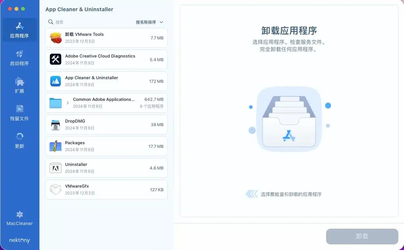This screenshot has width=404, height=250.
Task: Open the 应用程序 sidebar section
Action: click(x=19, y=30)
